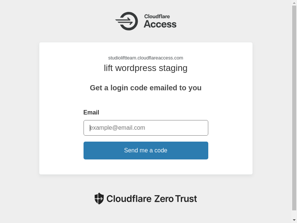Click the studioliftteam.cloudflareaccess.com domain text
Image resolution: width=297 pixels, height=223 pixels.
click(146, 58)
